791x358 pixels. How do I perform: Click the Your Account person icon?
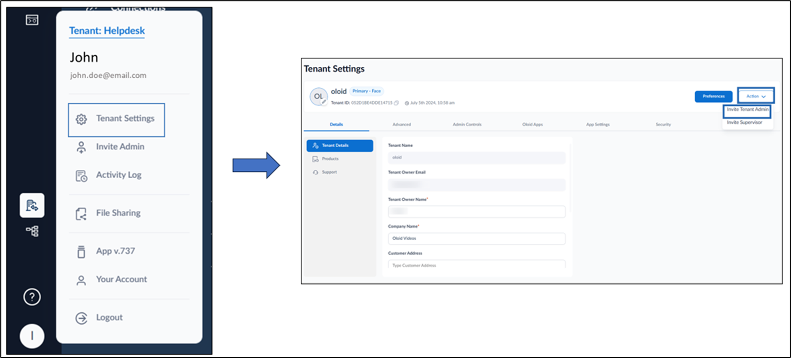coord(81,280)
